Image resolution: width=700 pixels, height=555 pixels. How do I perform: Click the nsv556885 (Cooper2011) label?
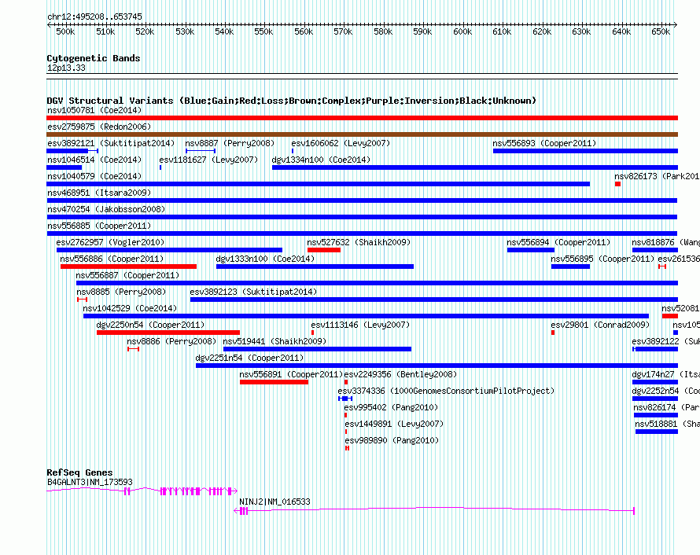99,226
